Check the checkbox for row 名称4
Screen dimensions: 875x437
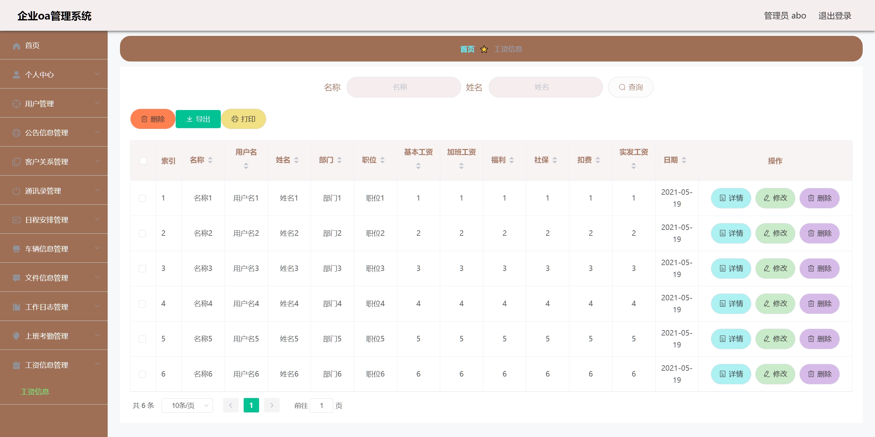pos(143,304)
